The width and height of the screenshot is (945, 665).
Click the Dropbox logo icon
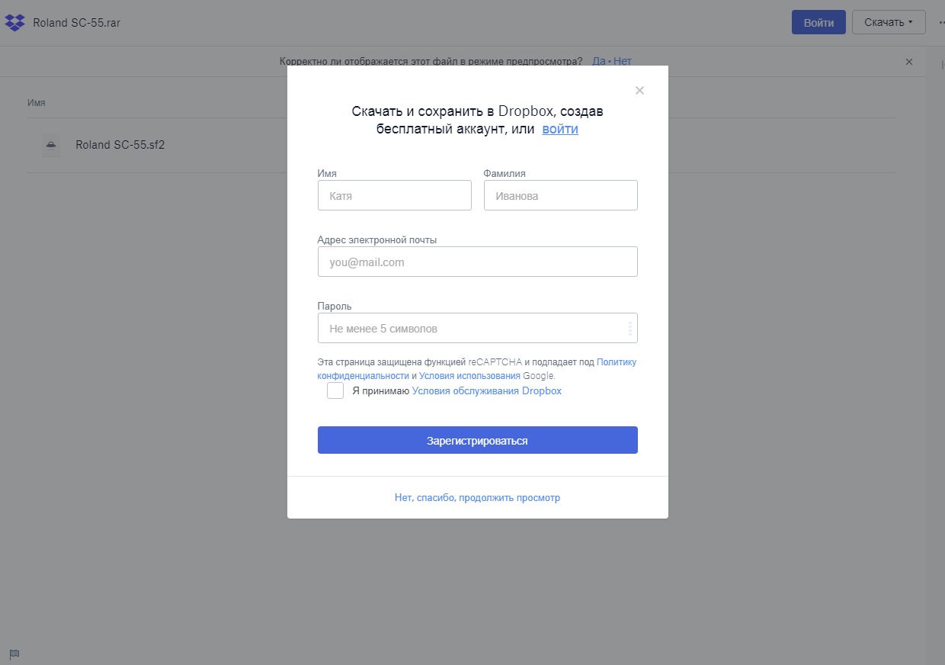15,23
